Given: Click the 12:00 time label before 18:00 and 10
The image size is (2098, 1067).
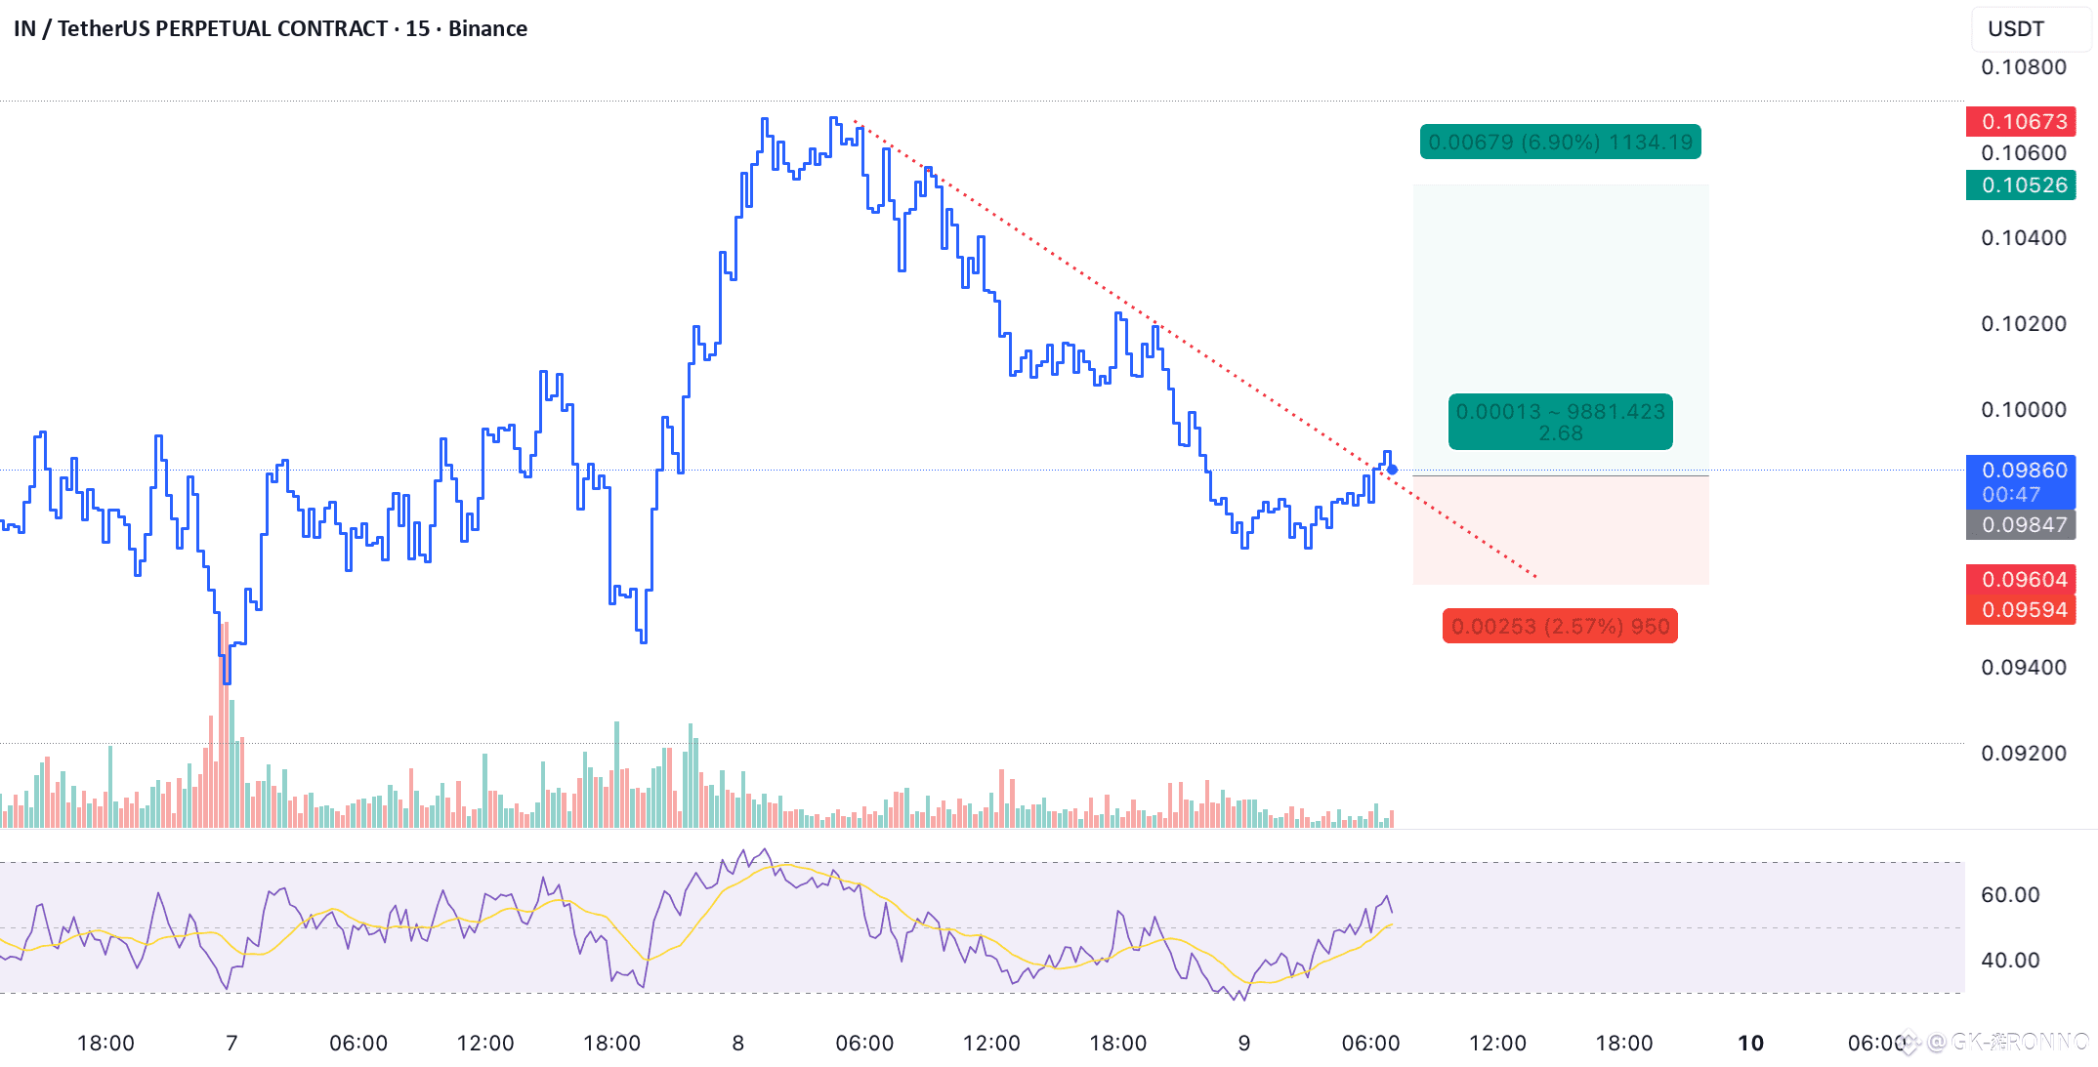Looking at the screenshot, I should point(1497,1044).
